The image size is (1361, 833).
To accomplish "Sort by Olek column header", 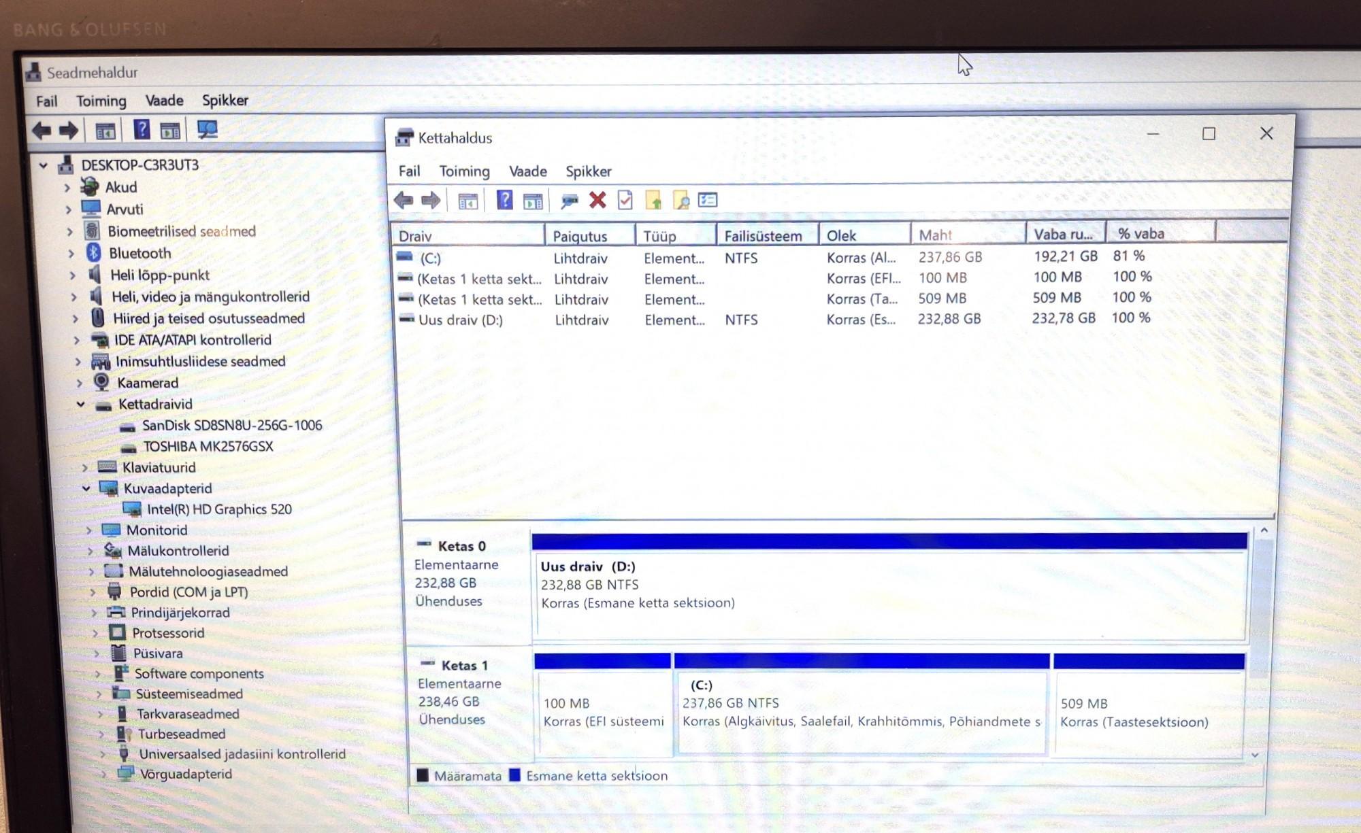I will click(x=865, y=235).
